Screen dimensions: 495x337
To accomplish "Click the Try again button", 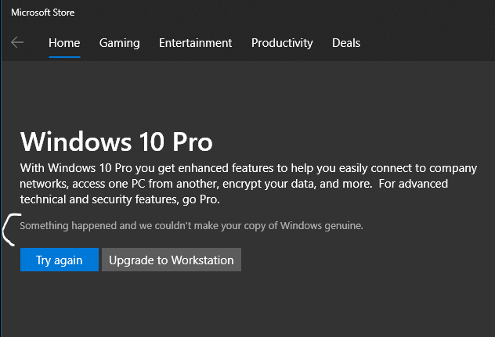I will [x=60, y=260].
